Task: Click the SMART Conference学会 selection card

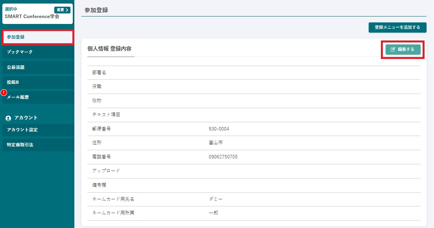Action: point(31,17)
